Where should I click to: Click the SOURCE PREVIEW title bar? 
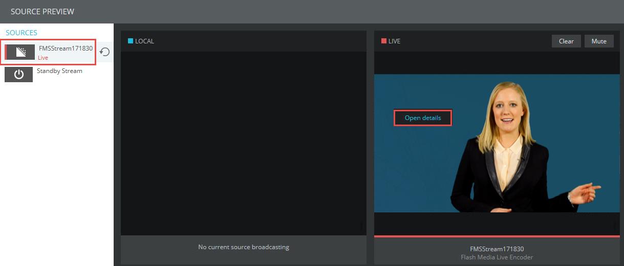coord(42,11)
